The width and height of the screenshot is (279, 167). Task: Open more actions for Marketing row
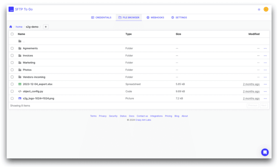[x=265, y=63]
